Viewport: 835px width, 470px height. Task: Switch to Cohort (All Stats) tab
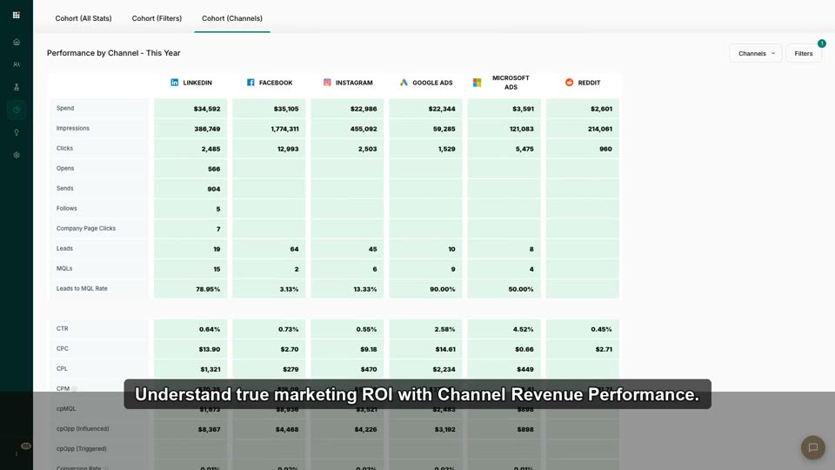pos(83,18)
